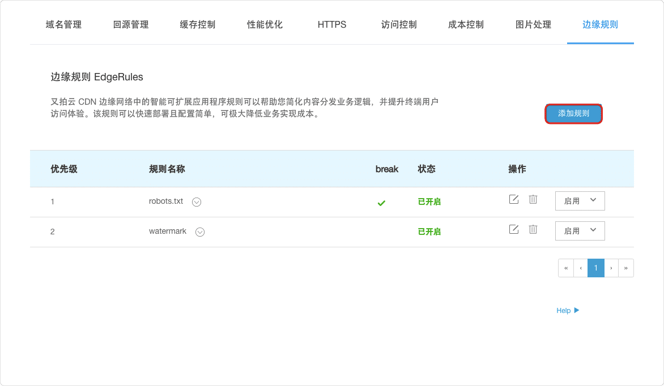
Task: Select page 1 in pagination
Action: [596, 268]
